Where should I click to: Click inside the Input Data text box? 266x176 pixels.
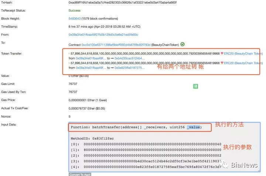(164, 147)
